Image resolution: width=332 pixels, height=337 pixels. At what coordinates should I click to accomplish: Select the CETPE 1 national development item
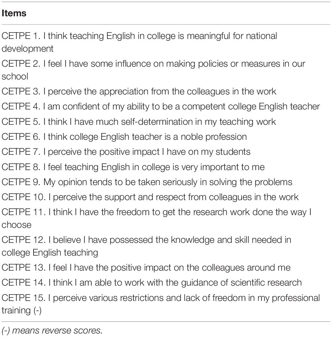(139, 42)
